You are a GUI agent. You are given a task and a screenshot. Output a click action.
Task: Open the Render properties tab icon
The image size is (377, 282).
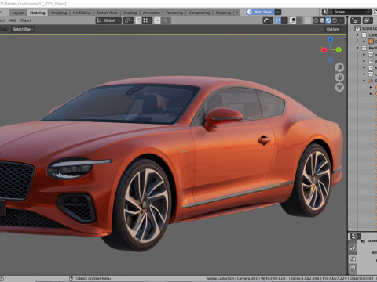coord(353,259)
